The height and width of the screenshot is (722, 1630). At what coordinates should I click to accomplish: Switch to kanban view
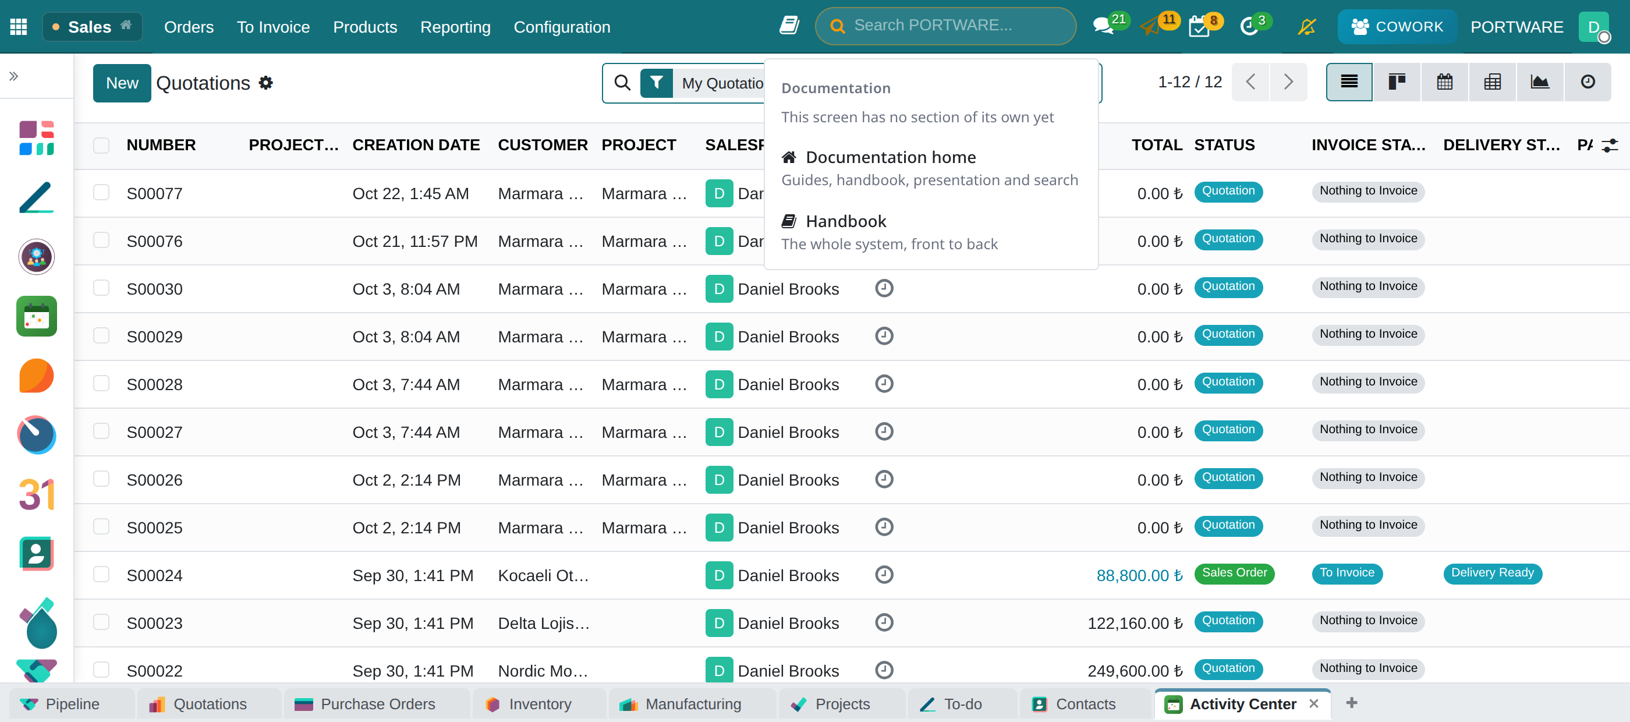pyautogui.click(x=1397, y=82)
